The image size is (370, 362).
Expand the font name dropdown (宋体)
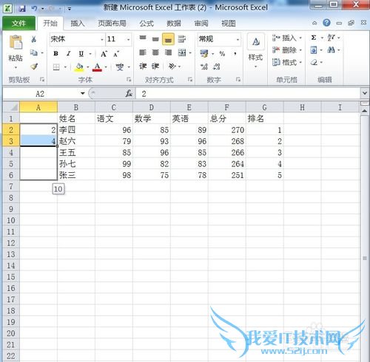(102, 39)
